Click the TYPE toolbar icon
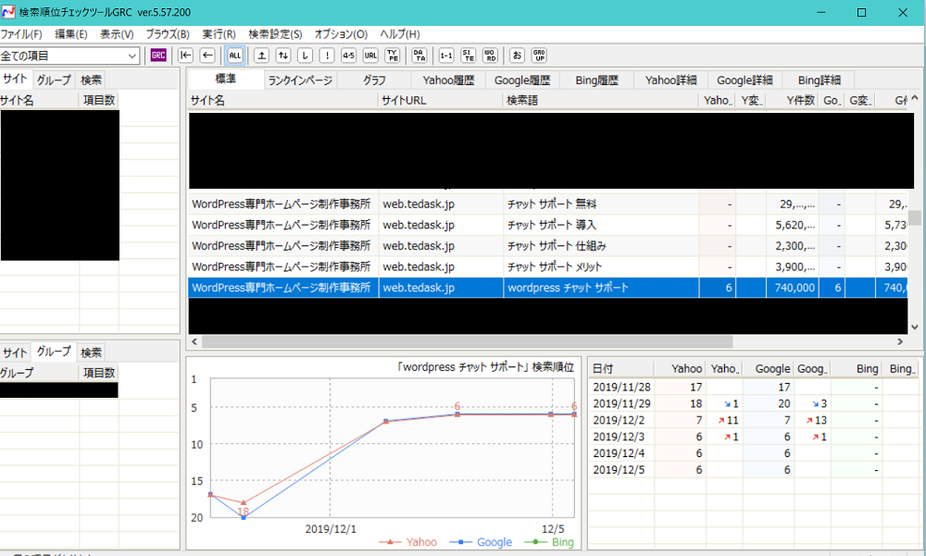The height and width of the screenshot is (556, 926). 393,56
